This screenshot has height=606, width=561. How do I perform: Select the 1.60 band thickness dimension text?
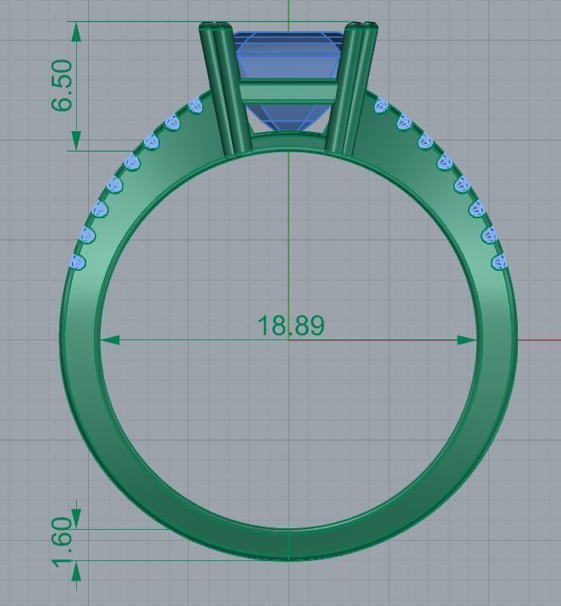pos(63,542)
